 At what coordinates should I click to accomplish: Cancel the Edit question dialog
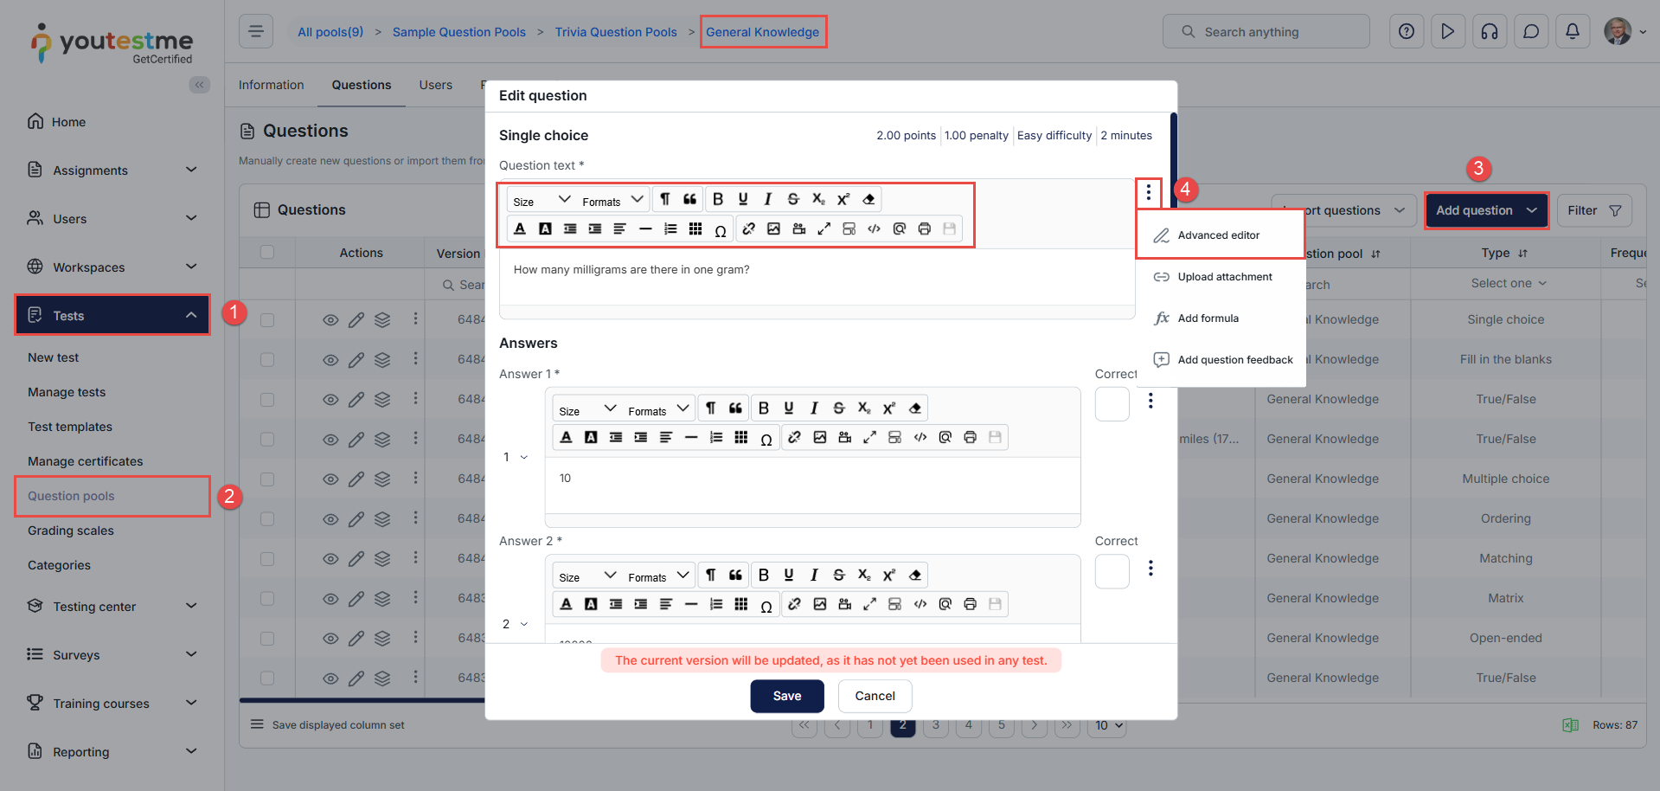point(875,696)
